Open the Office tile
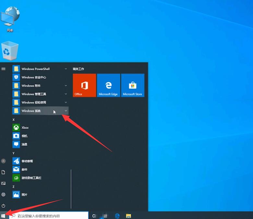Viewport: 253px width, 219px height. click(x=84, y=85)
